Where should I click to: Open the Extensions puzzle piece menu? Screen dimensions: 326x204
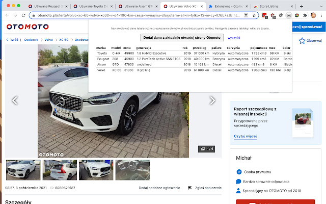(x=305, y=15)
